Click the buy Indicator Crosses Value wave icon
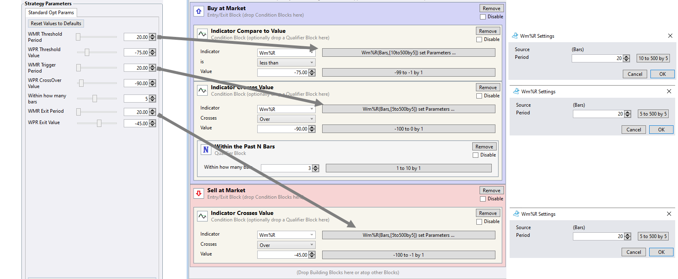This screenshot has width=678, height=279. point(202,90)
